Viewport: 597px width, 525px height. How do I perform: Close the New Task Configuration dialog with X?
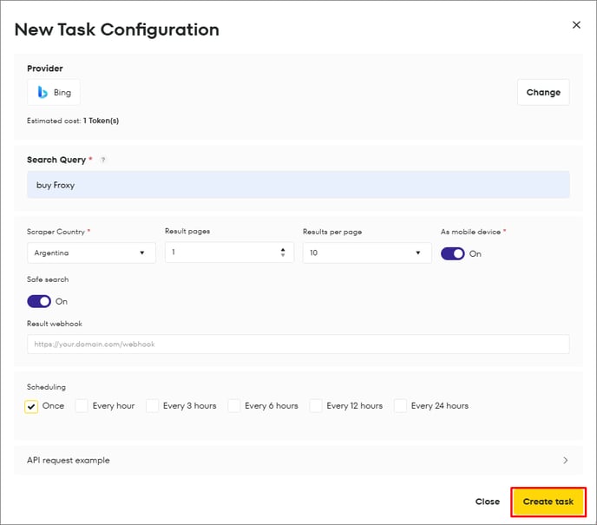(576, 25)
